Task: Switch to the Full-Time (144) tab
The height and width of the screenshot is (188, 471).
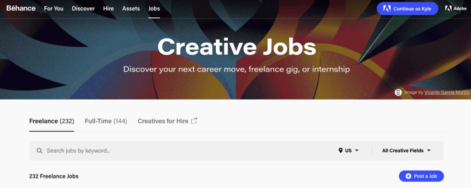Action: point(106,121)
